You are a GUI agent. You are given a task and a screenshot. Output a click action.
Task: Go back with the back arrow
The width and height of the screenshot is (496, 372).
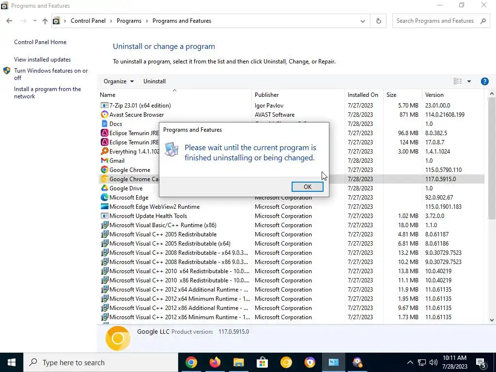pos(9,21)
